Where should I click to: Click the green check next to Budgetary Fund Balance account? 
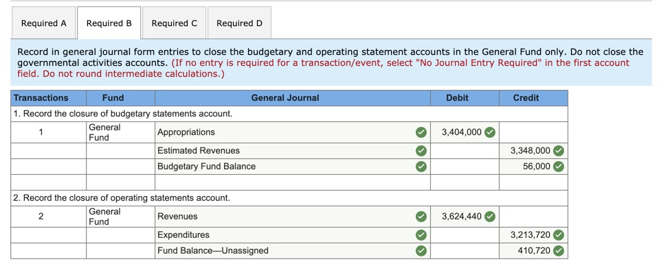tap(421, 167)
